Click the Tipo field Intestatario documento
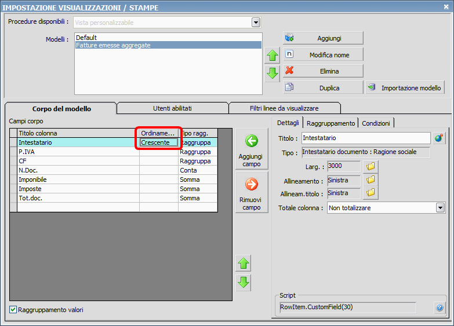 pyautogui.click(x=366, y=152)
